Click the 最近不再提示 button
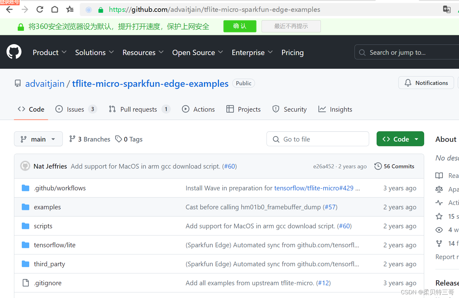This screenshot has height=298, width=459. (x=291, y=26)
